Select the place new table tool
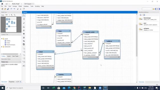Screen dimensions: 160x90 coord(24,38)
